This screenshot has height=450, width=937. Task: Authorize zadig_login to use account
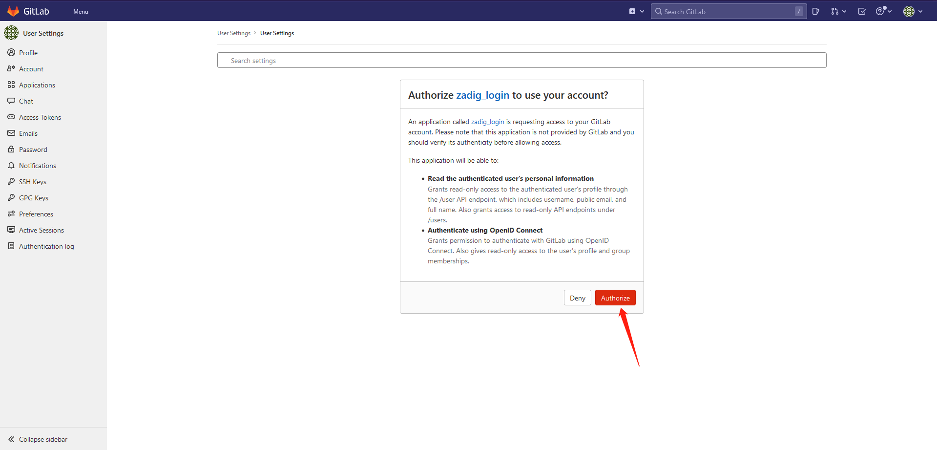615,298
